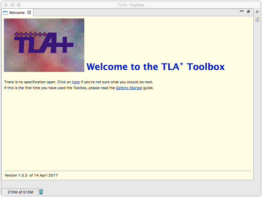
Task: Click the restore icon in right trim bar
Action: pyautogui.click(x=257, y=12)
